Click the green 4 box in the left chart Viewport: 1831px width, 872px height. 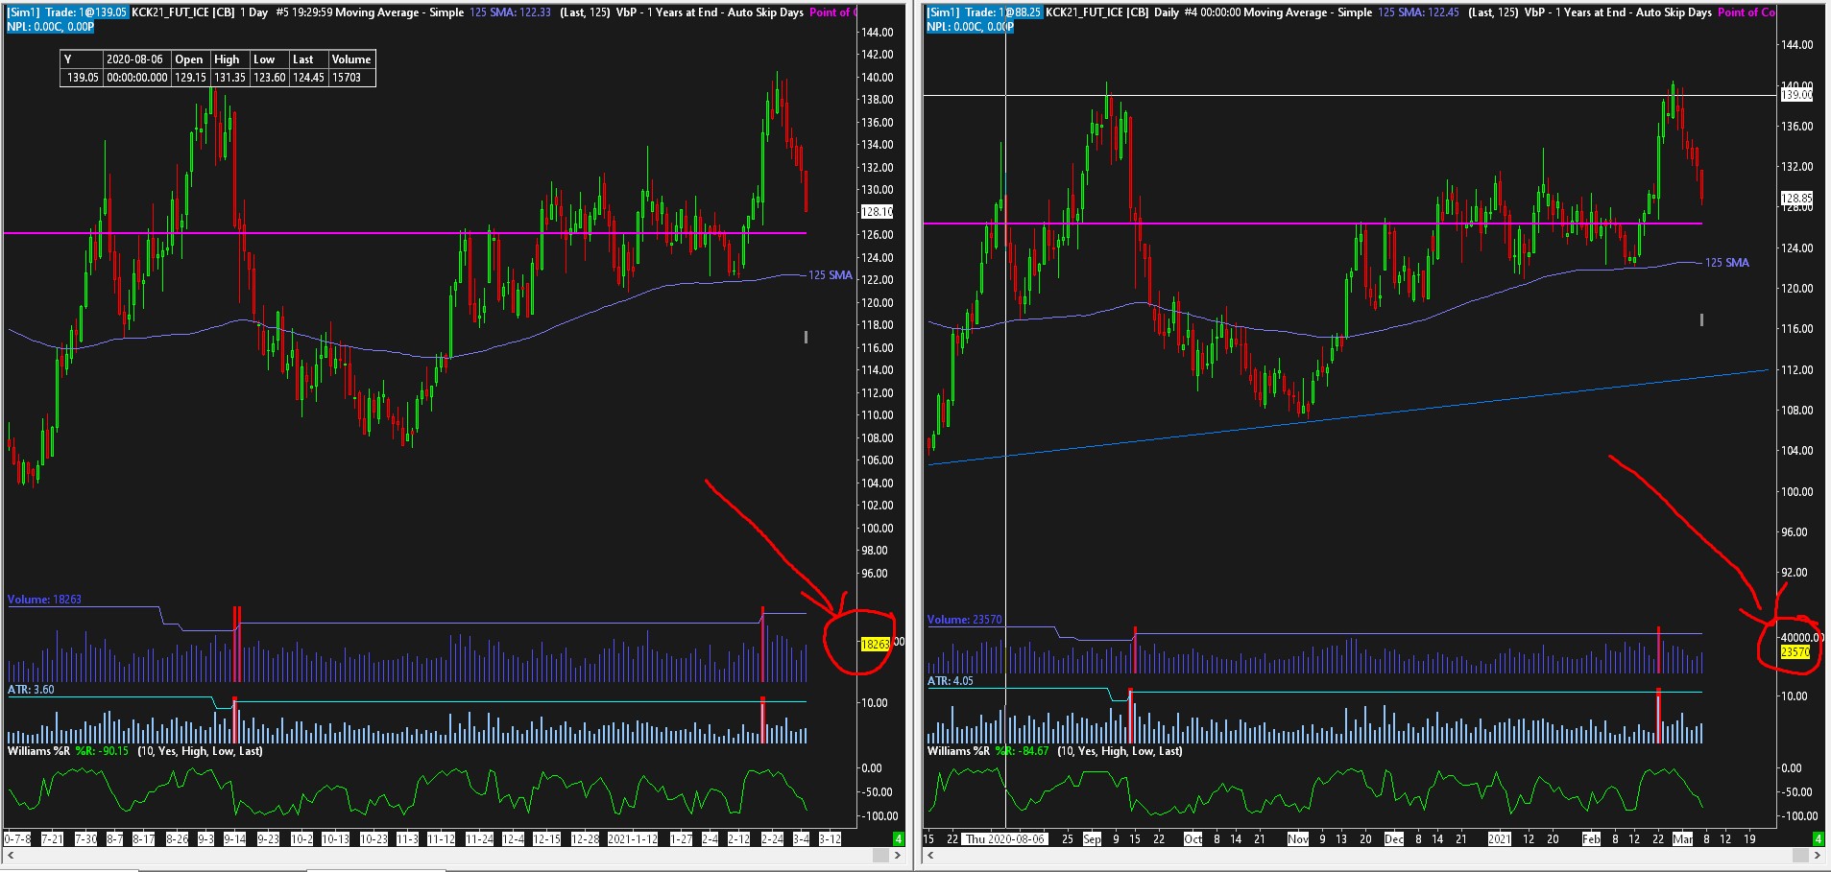[x=899, y=838]
